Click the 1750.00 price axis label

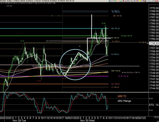click(154, 70)
